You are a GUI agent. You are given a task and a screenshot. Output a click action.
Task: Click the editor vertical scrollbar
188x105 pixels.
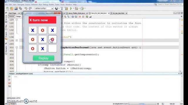pos(180,45)
